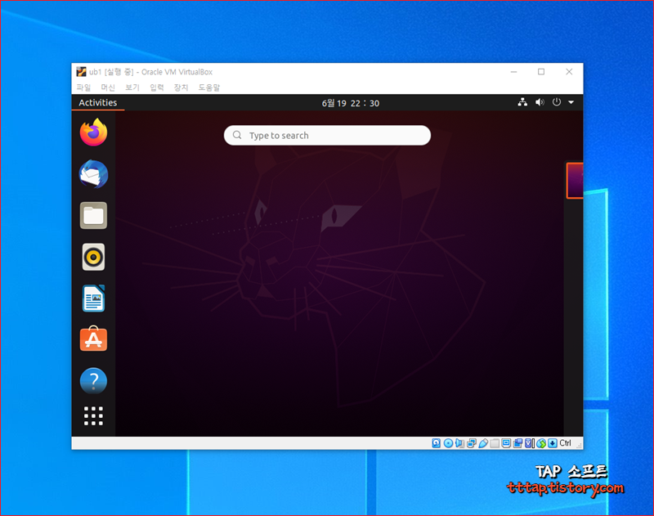
Task: Click the network adapters status icon
Action: (472, 443)
